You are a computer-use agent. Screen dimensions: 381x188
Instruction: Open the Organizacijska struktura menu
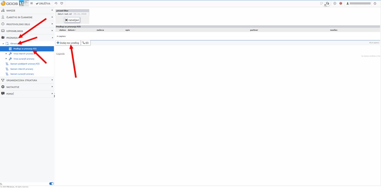[x=21, y=80]
